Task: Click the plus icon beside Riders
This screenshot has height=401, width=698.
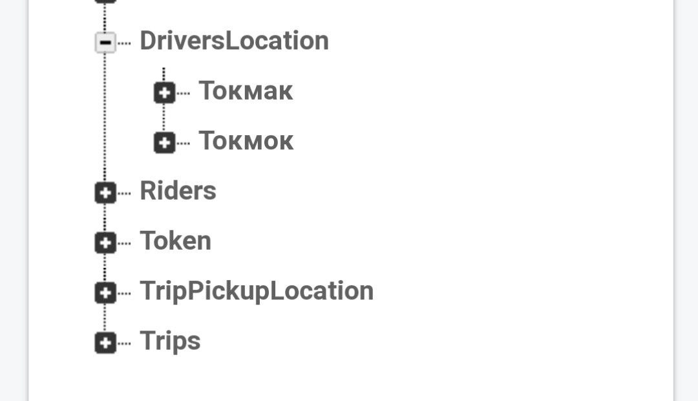Action: (x=105, y=193)
